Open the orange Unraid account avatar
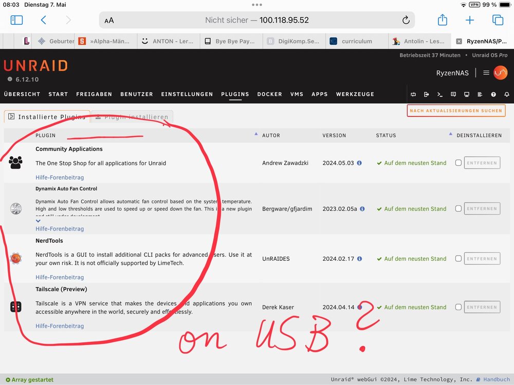The image size is (514, 385). pos(501,73)
